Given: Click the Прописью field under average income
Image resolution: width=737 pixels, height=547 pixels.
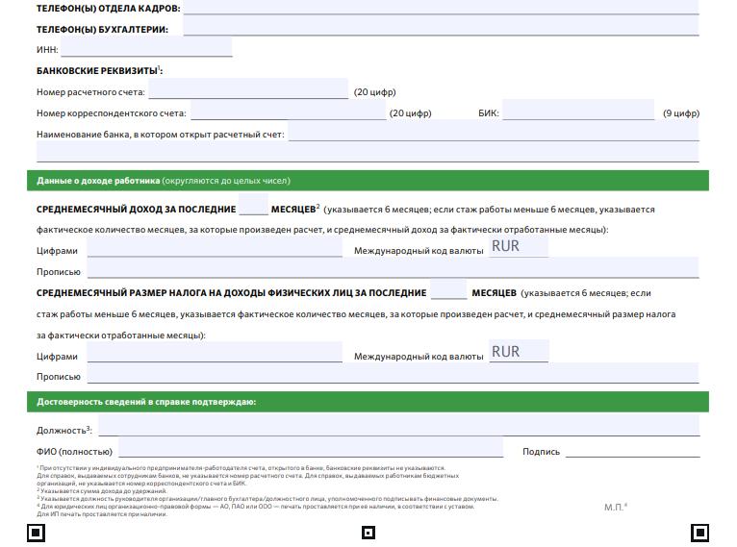Looking at the screenshot, I should point(393,268).
